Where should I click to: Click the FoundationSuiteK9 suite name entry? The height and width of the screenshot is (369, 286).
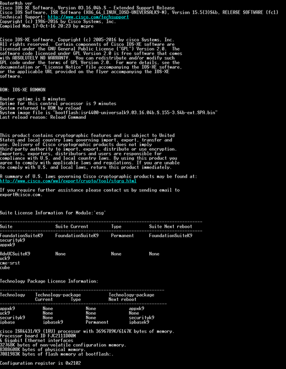pos(22,236)
